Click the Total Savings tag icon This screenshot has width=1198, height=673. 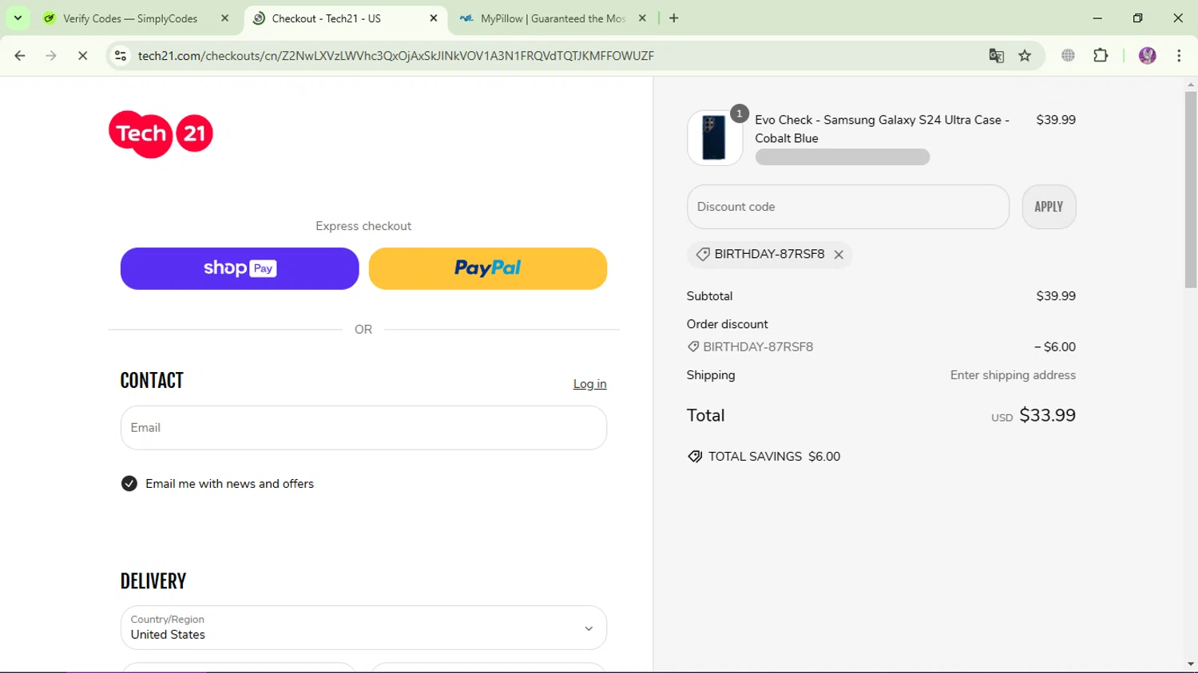click(x=695, y=457)
